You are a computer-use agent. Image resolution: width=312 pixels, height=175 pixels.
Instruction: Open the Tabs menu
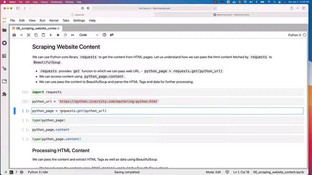point(66,20)
